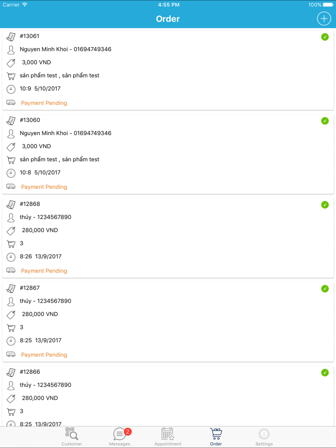336x448 pixels.
Task: Click the clock icon in order #13061
Action: 11,89
